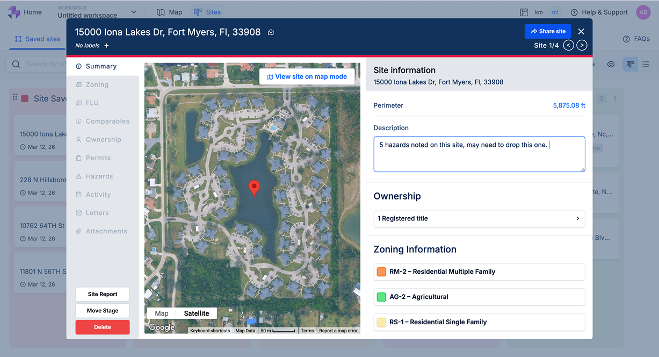
Task: Open the Zoning section in sidebar
Action: (97, 85)
